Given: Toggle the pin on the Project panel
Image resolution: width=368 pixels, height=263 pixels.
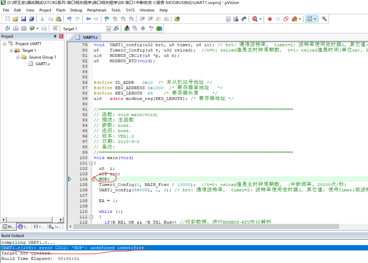Looking at the screenshot, I should point(55,36).
